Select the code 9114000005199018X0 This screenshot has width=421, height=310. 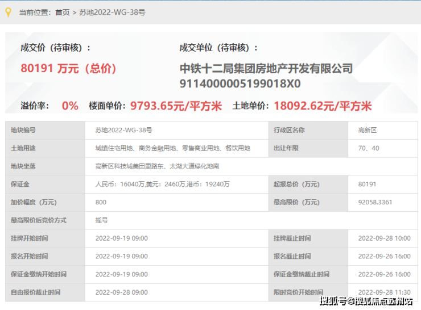pyautogui.click(x=240, y=84)
